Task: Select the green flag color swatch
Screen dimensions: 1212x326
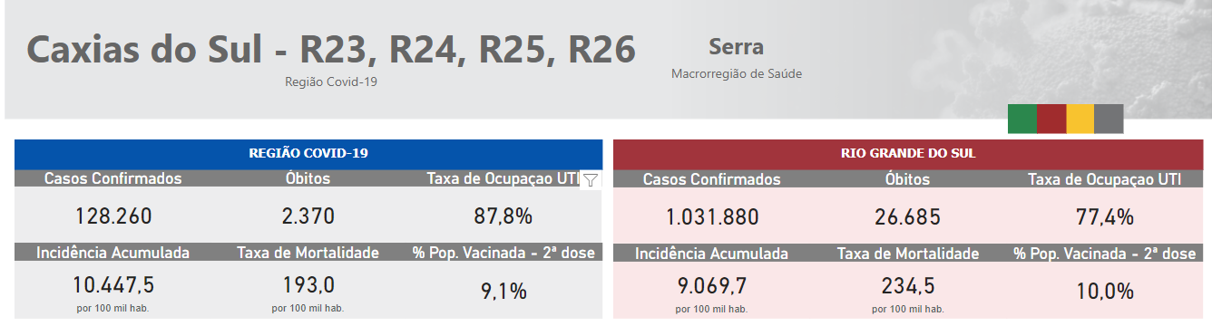Action: tap(1021, 119)
